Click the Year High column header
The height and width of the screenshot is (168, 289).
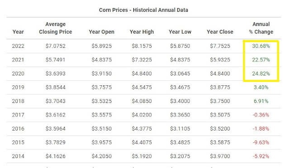(142, 32)
